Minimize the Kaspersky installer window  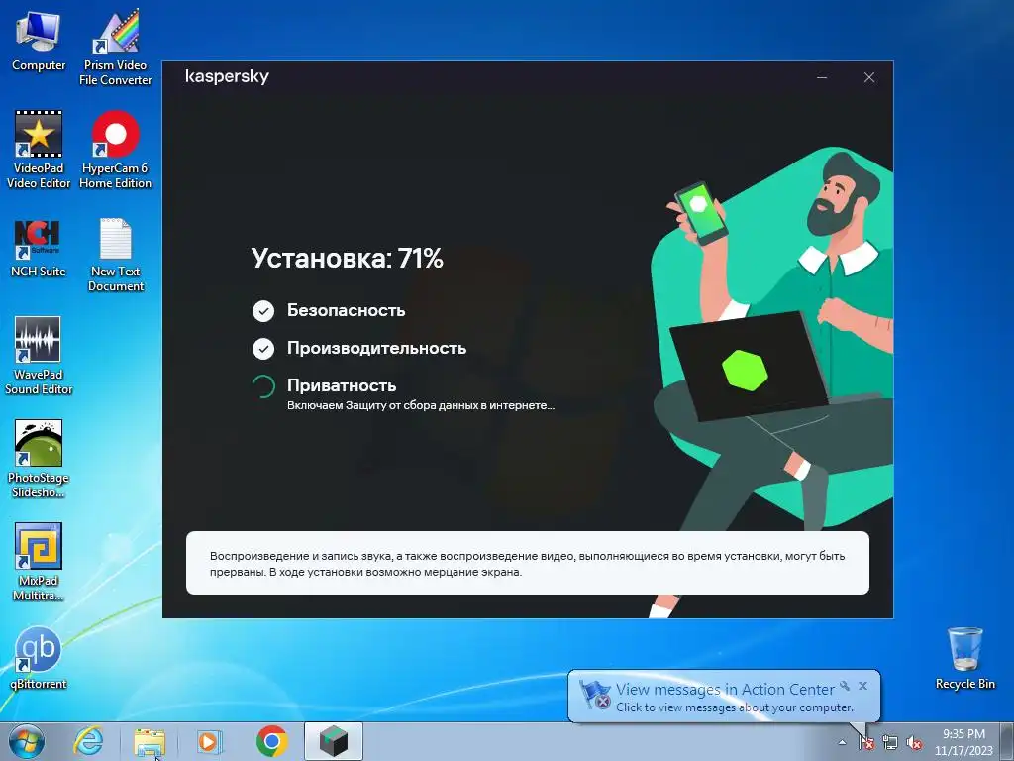[822, 77]
